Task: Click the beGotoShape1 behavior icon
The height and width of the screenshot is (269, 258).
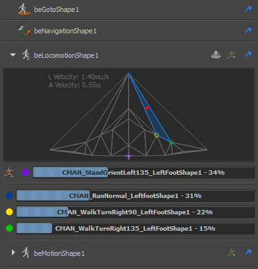Action: 23,9
